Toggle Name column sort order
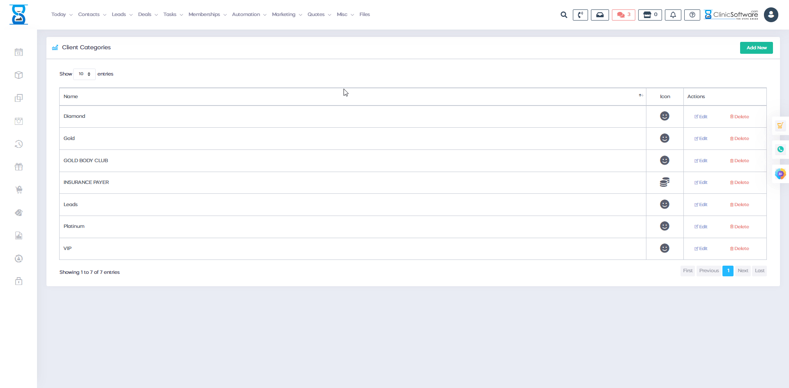The width and height of the screenshot is (789, 388). point(640,95)
